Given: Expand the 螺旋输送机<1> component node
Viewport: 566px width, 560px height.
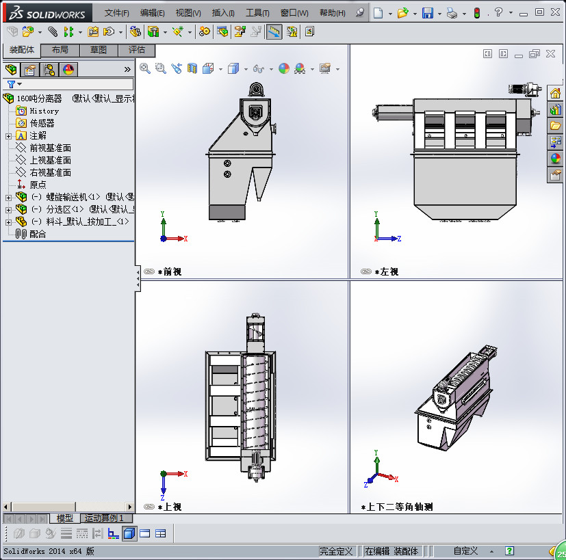Looking at the screenshot, I should coord(9,198).
